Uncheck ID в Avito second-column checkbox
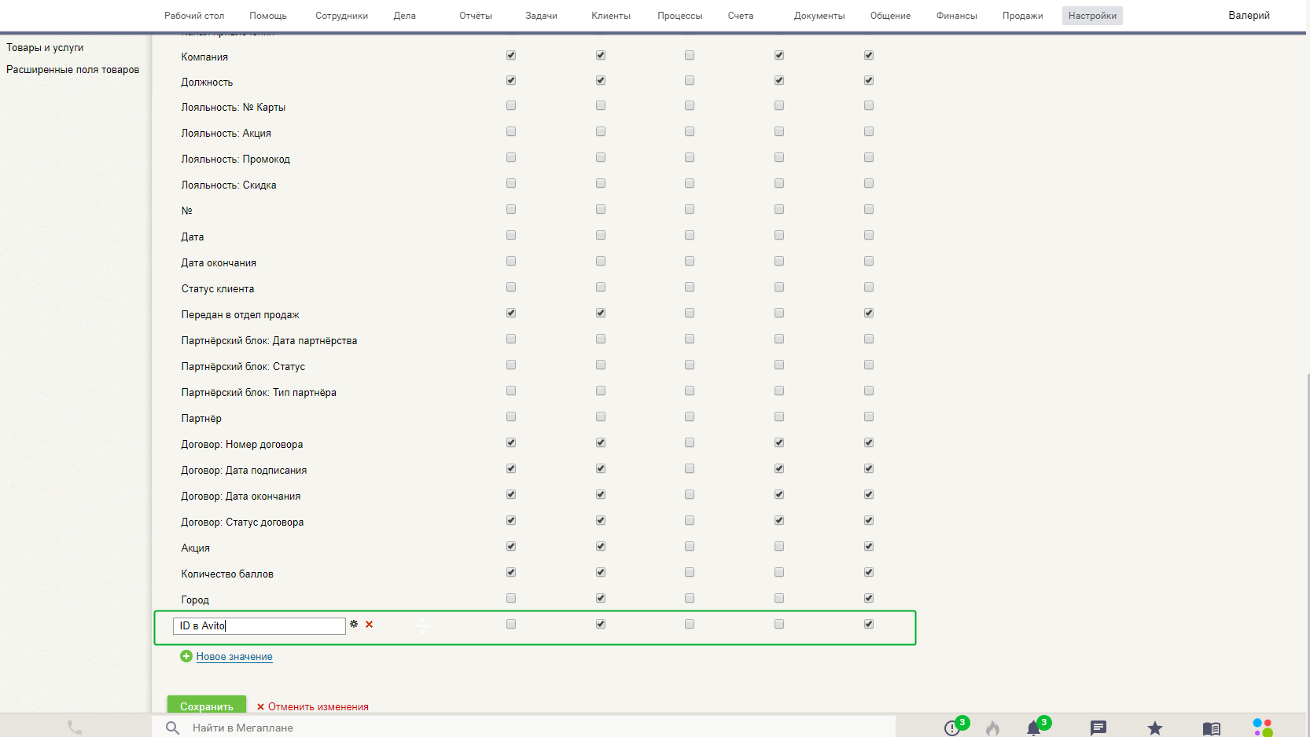The image size is (1310, 737). coord(601,624)
